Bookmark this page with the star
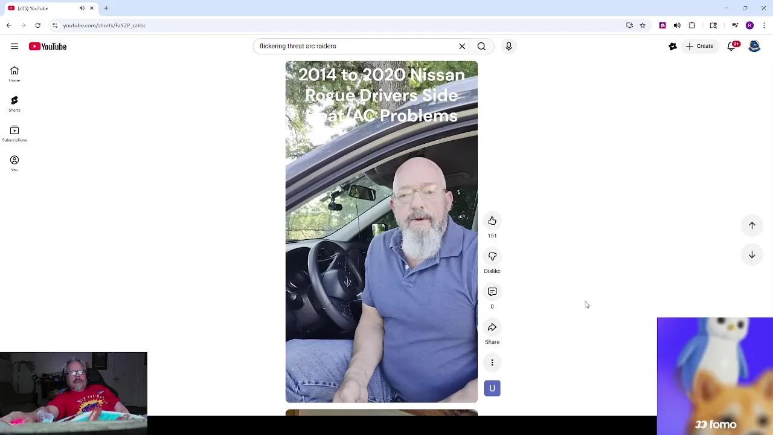The image size is (773, 435). click(x=643, y=25)
